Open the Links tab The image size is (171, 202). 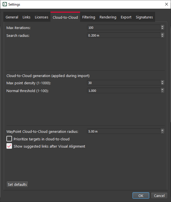click(27, 17)
